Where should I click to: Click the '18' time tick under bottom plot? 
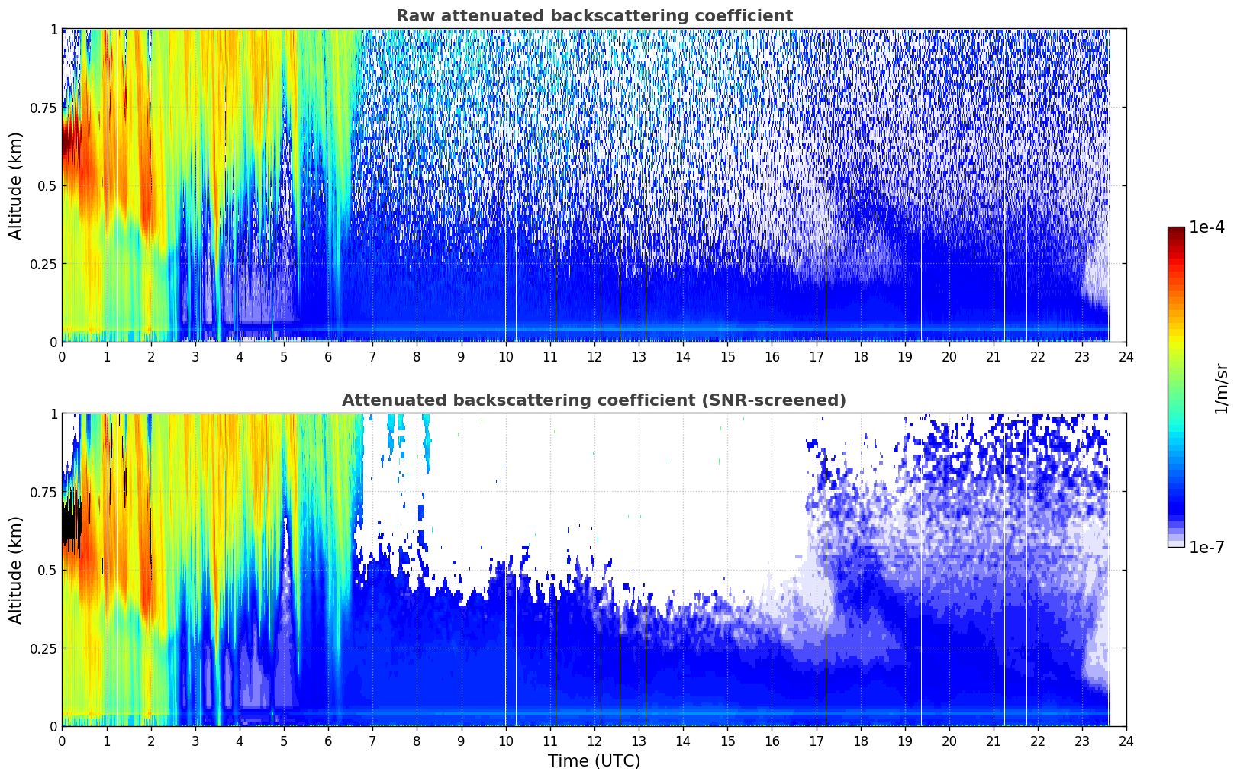tap(860, 741)
